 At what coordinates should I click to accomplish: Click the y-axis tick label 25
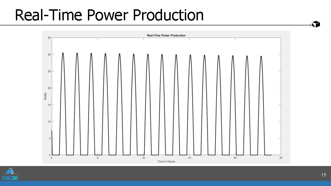pos(49,71)
